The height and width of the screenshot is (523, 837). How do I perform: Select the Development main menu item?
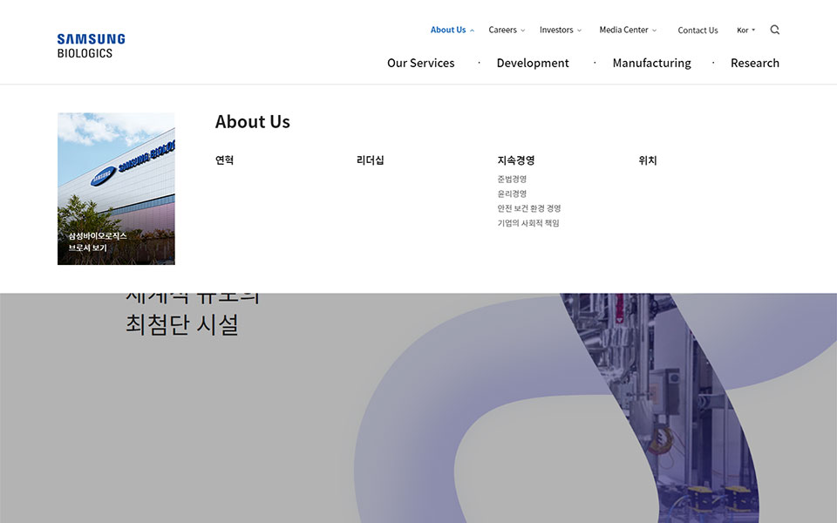[532, 63]
